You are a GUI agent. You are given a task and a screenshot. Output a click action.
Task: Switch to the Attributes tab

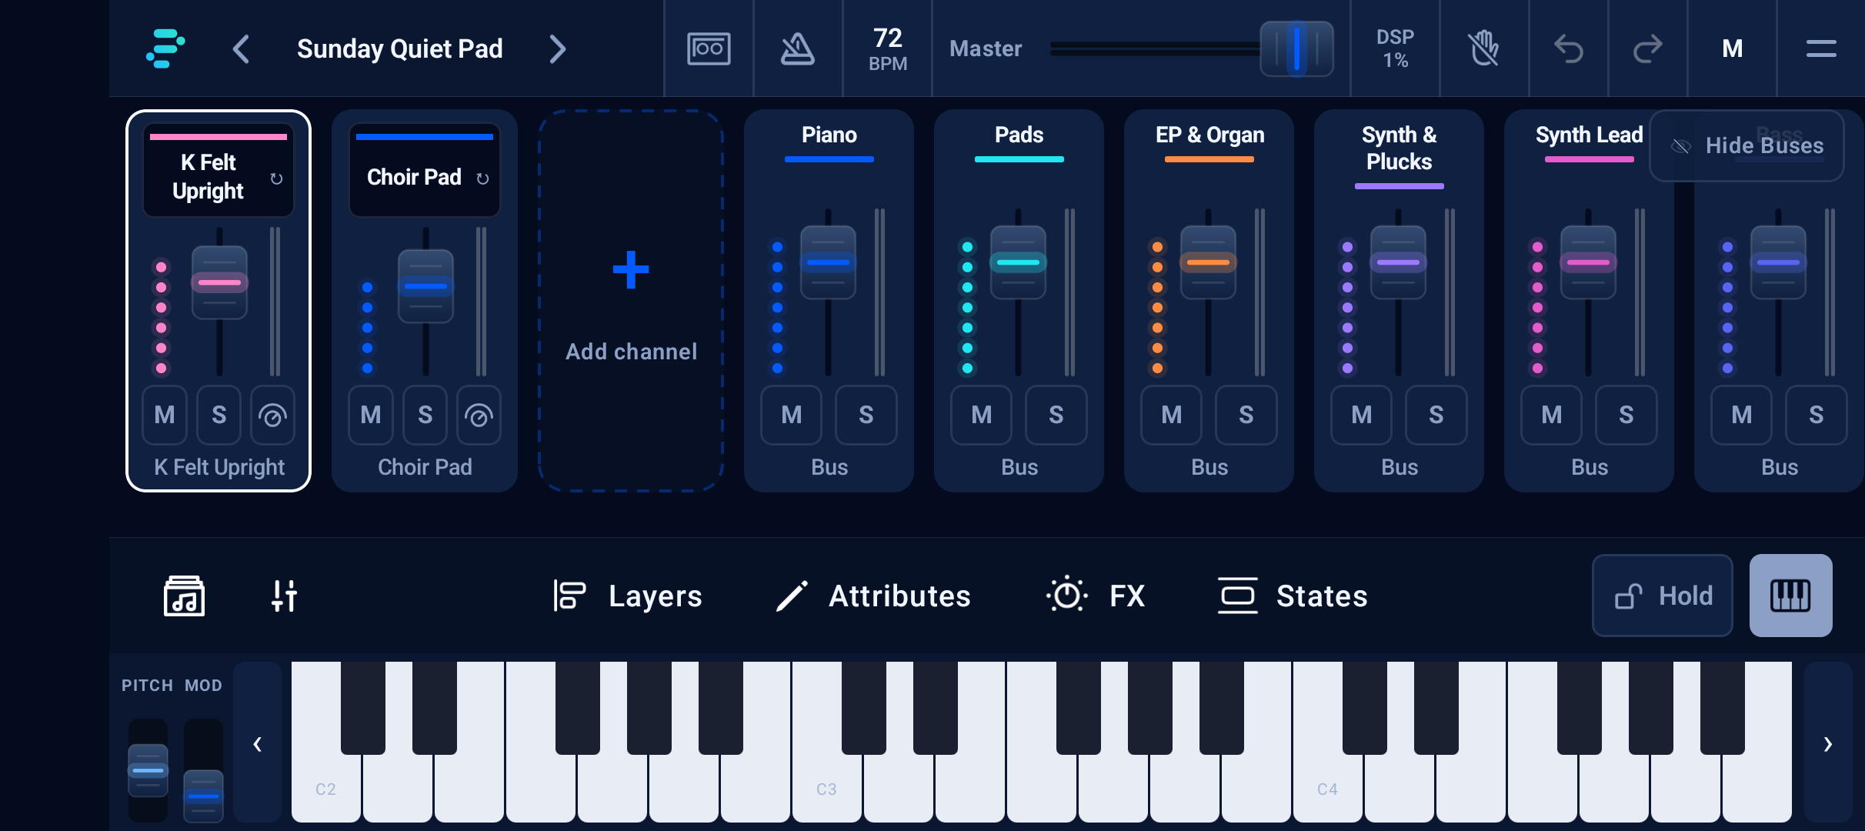coord(873,596)
